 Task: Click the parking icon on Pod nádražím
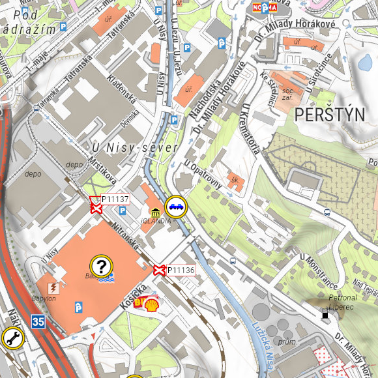63,27
